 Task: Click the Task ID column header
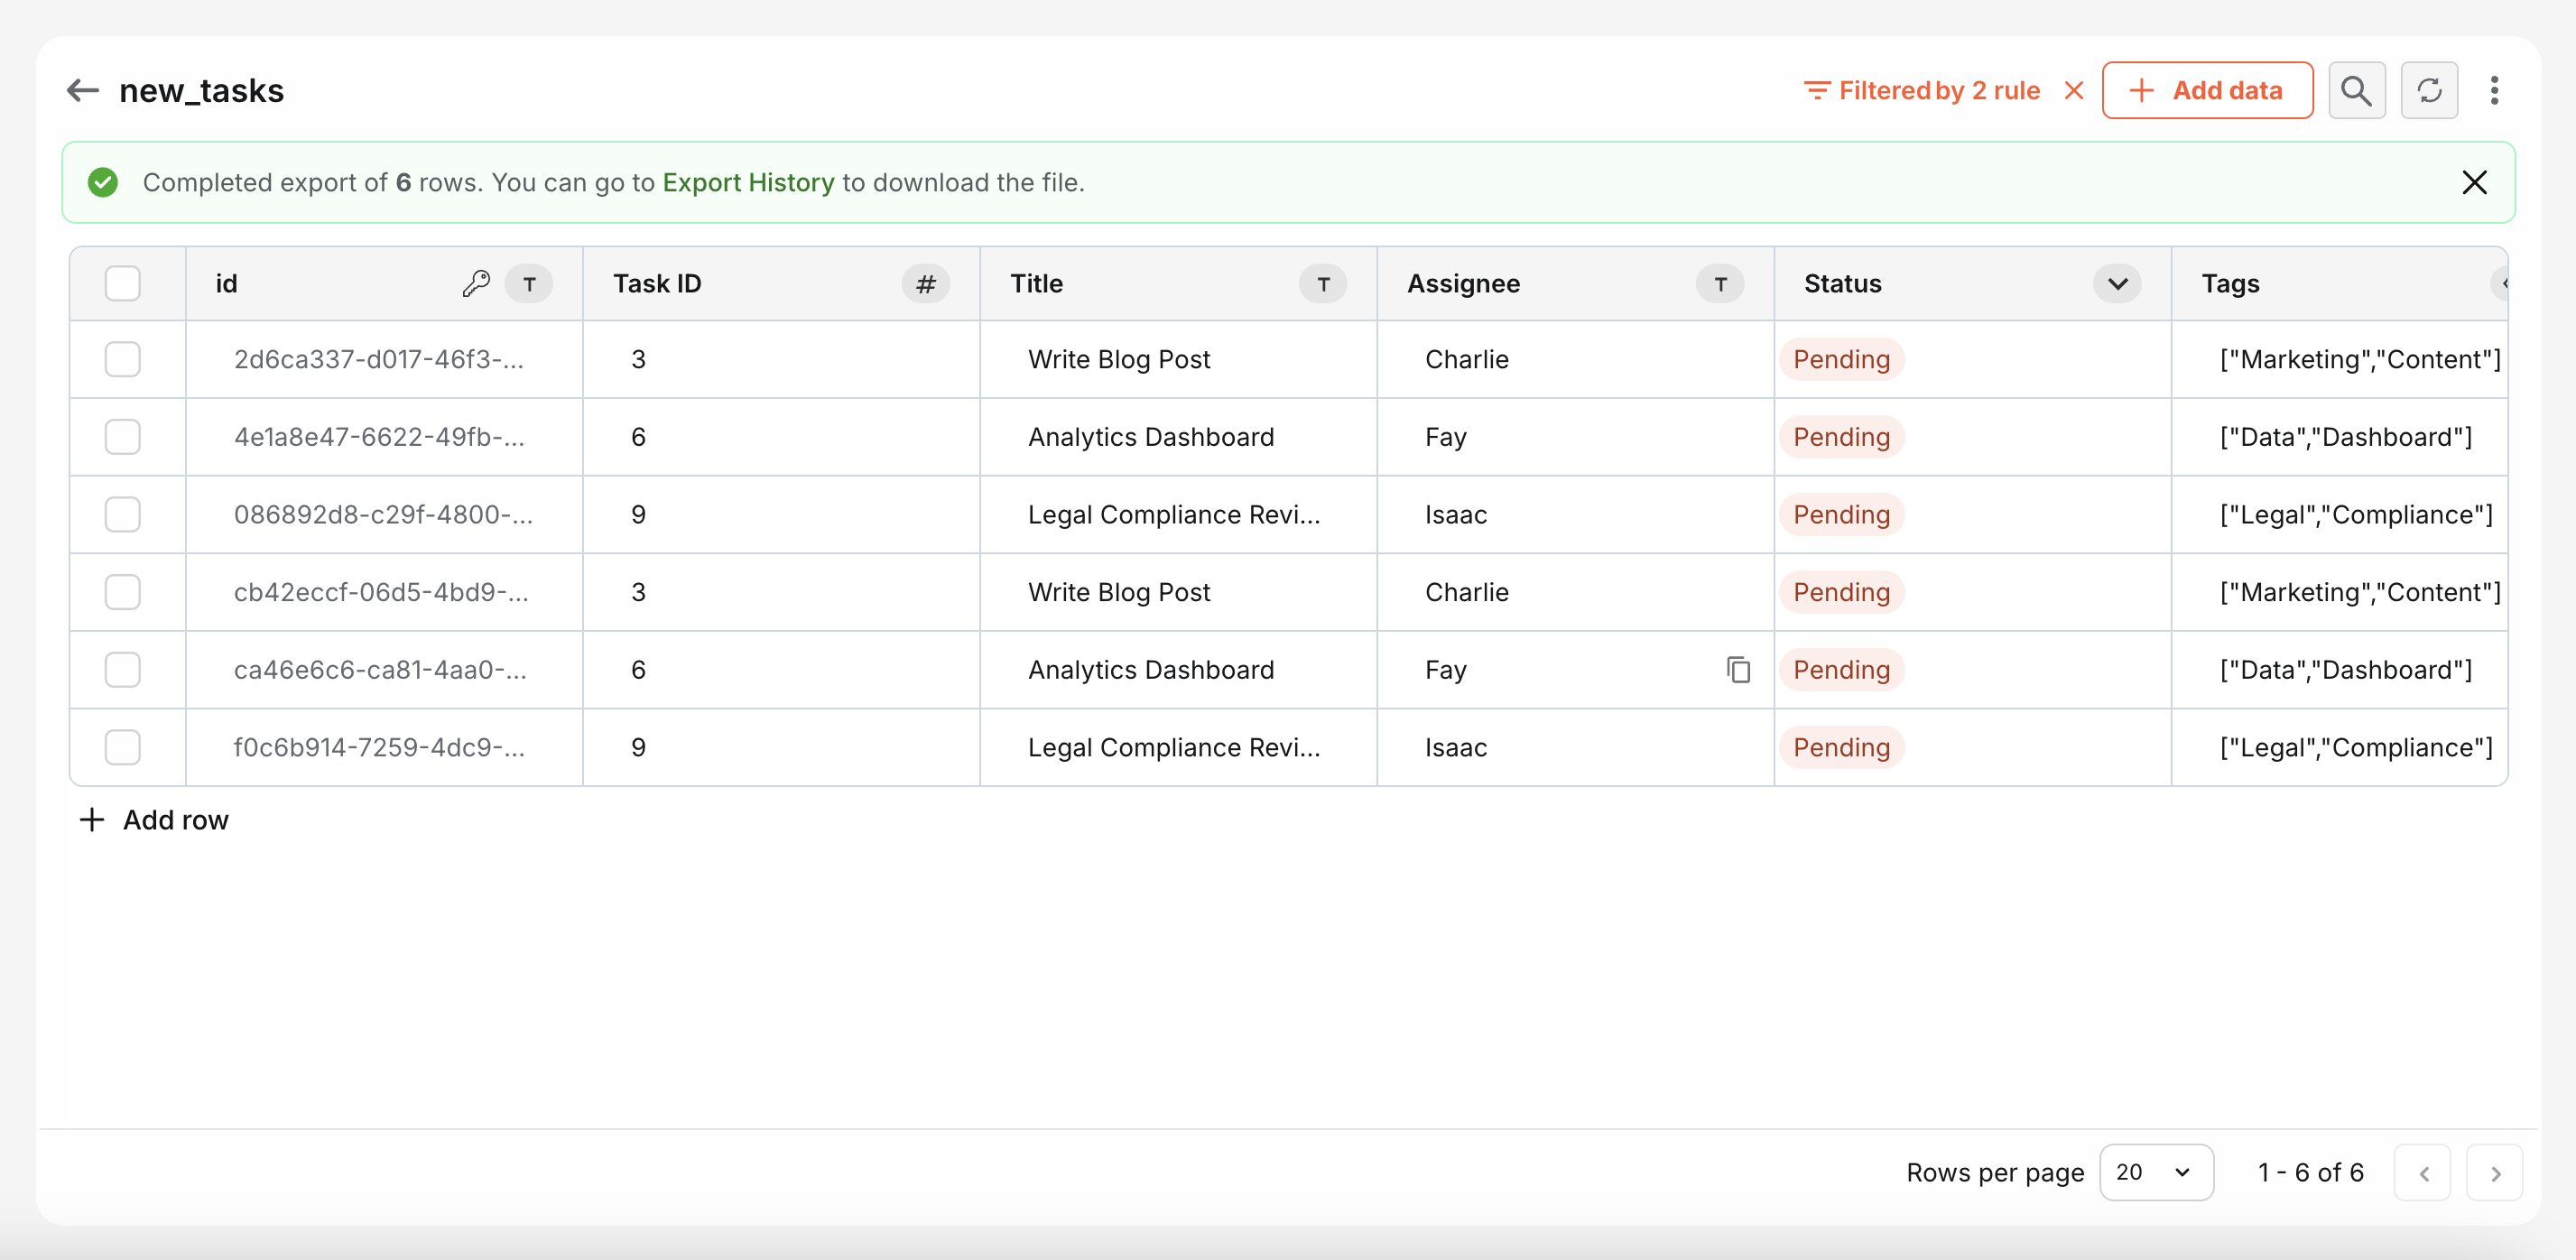(x=781, y=284)
